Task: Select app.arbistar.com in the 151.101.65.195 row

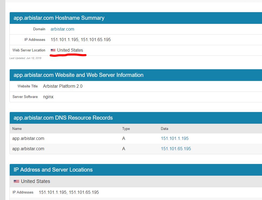Action: tap(28, 149)
